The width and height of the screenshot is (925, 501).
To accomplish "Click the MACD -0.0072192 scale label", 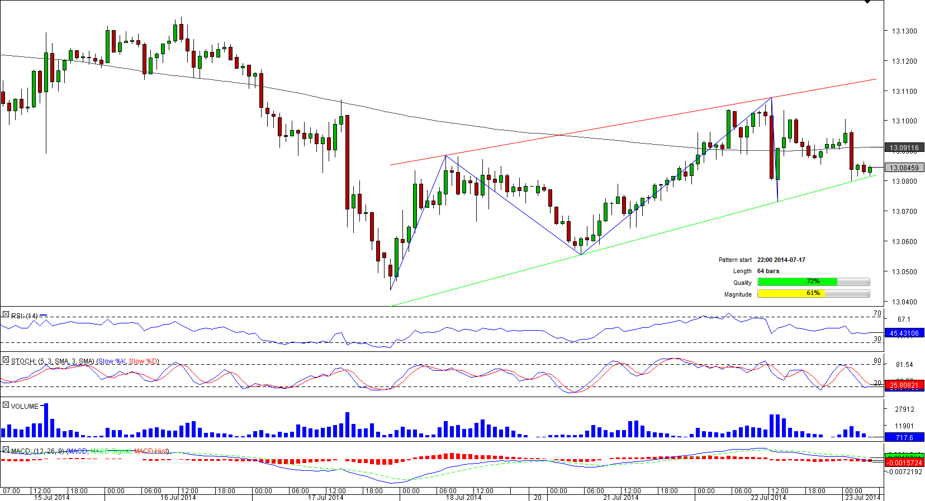I will click(x=904, y=472).
